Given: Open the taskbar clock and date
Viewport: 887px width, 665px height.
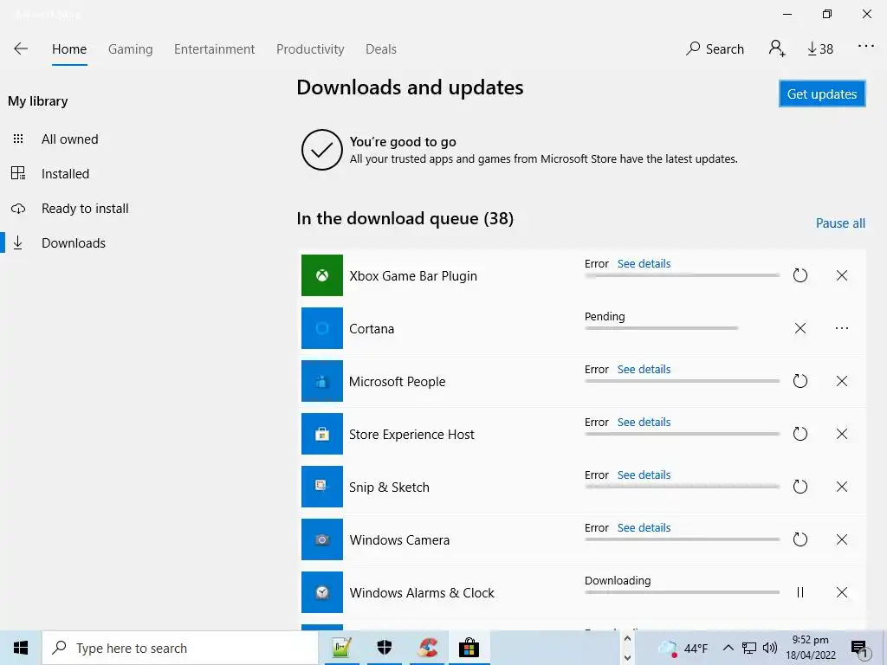Looking at the screenshot, I should [811, 648].
